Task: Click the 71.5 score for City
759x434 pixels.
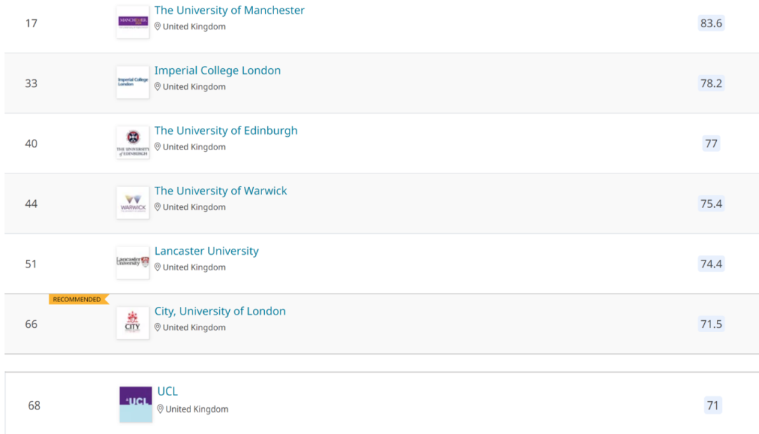Action: (x=711, y=324)
